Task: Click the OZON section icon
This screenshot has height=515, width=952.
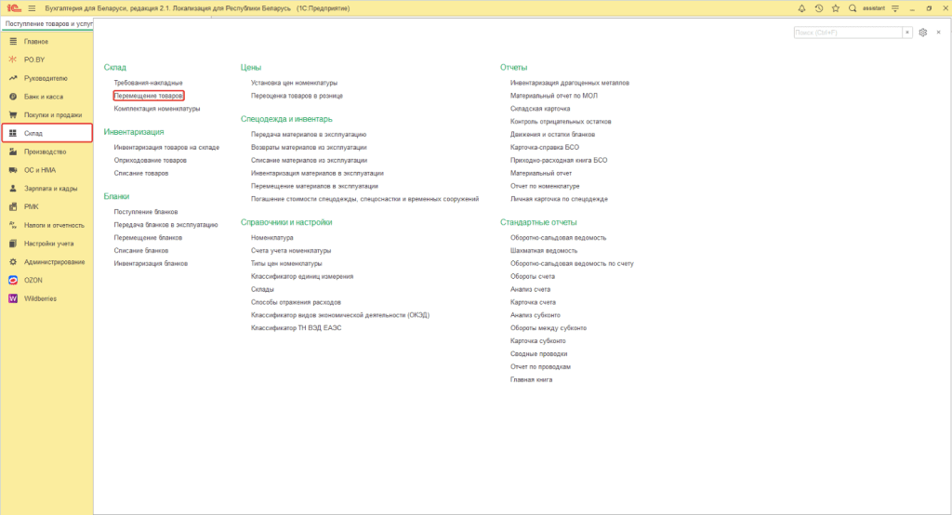Action: click(13, 280)
